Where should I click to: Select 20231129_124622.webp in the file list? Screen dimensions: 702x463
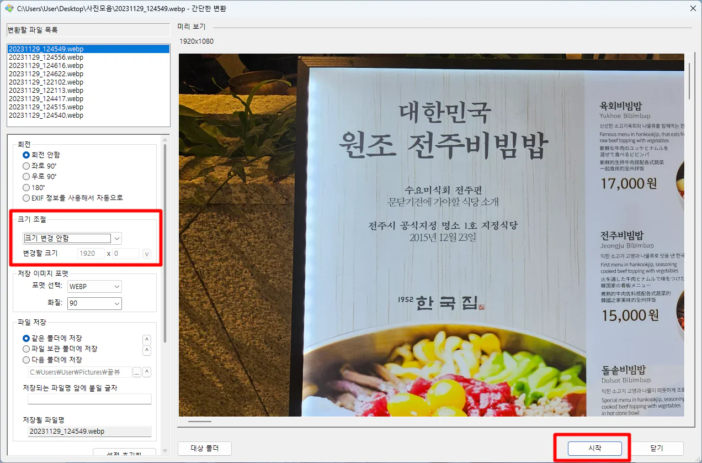(x=88, y=73)
